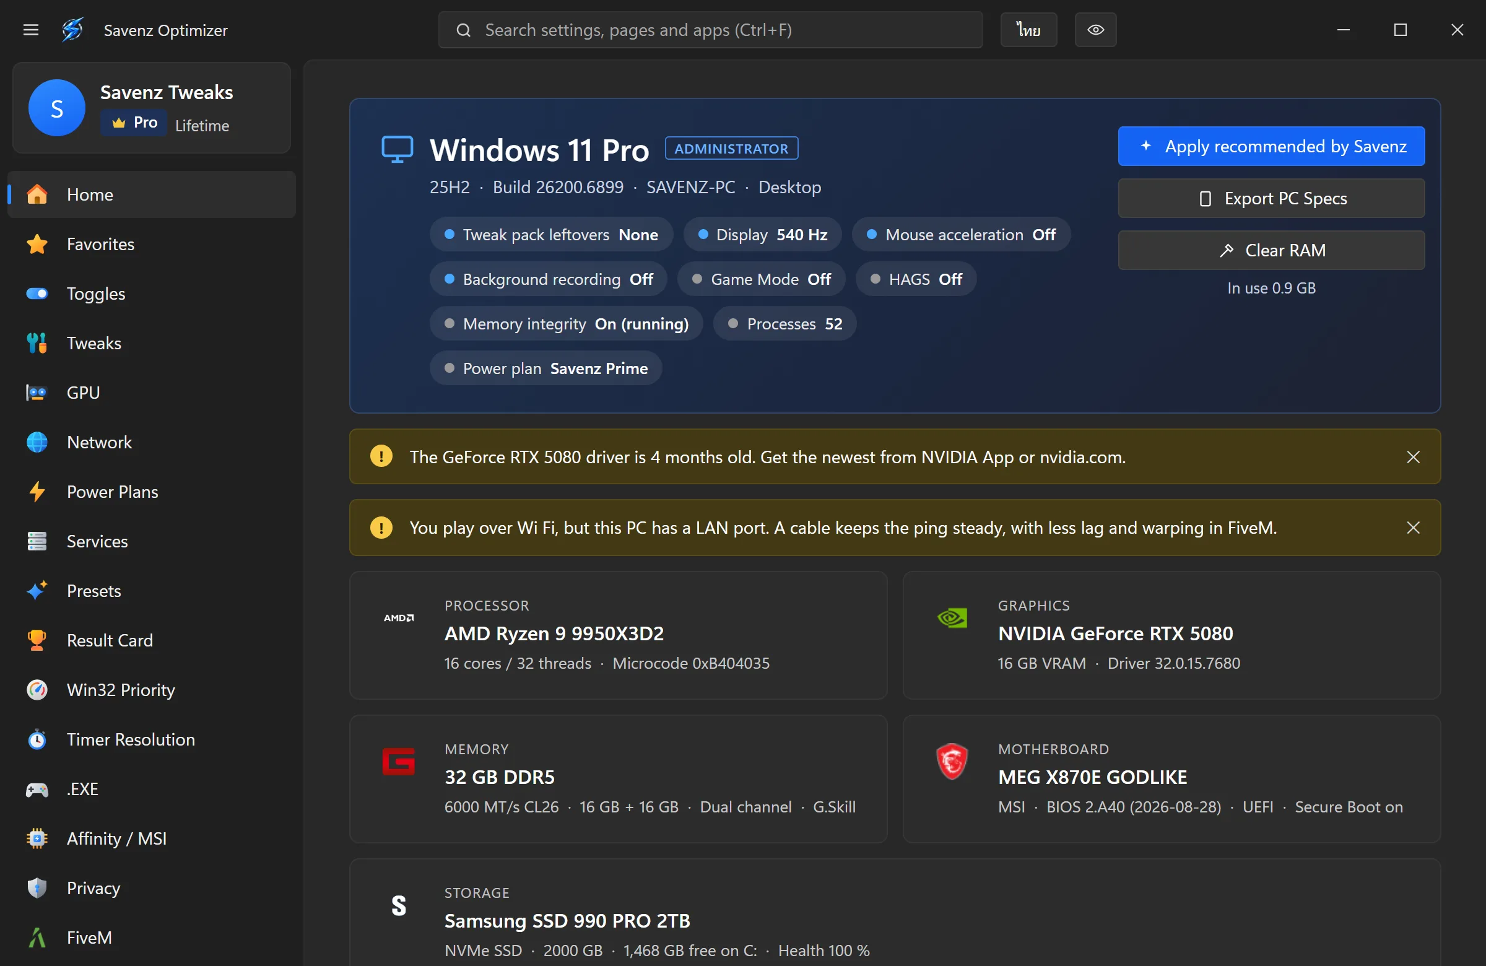Click the 32 GB DDR5 memory card
The width and height of the screenshot is (1486, 966).
point(618,778)
